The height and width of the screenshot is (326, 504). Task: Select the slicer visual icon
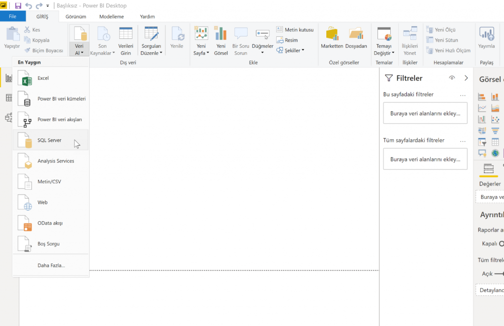[482, 142]
